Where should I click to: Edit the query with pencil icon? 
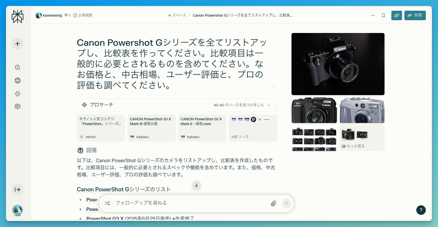click(274, 86)
